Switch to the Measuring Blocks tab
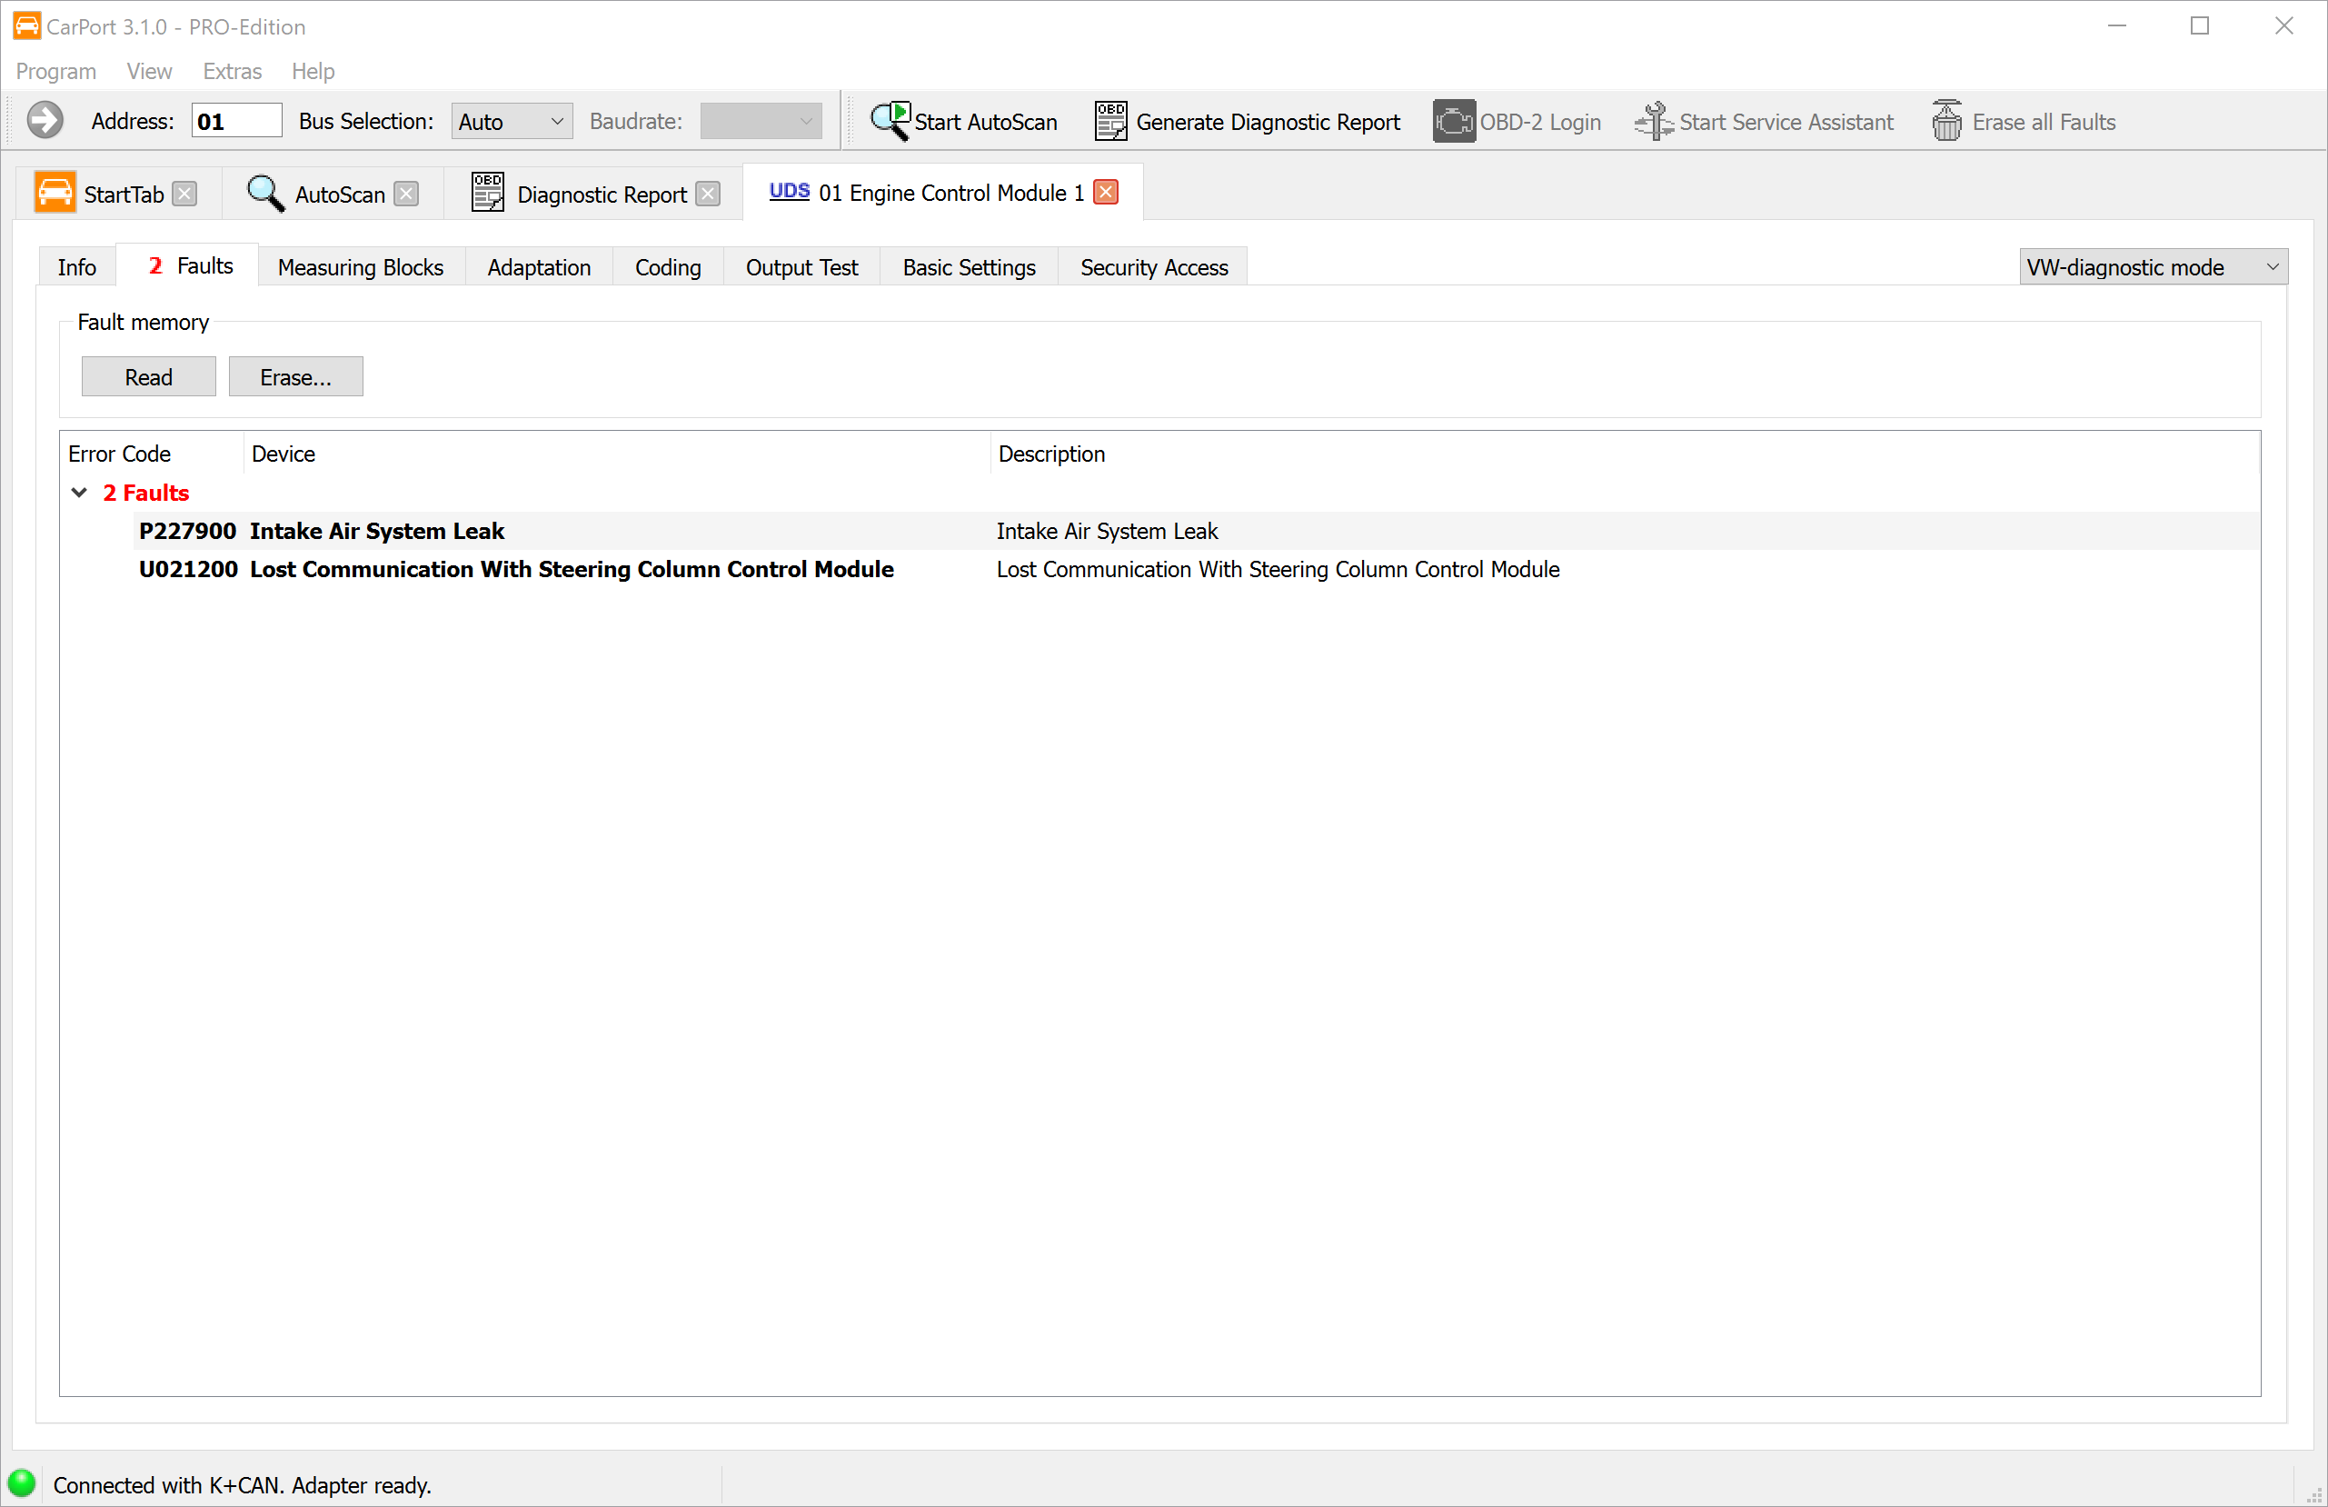The height and width of the screenshot is (1507, 2328). (360, 267)
